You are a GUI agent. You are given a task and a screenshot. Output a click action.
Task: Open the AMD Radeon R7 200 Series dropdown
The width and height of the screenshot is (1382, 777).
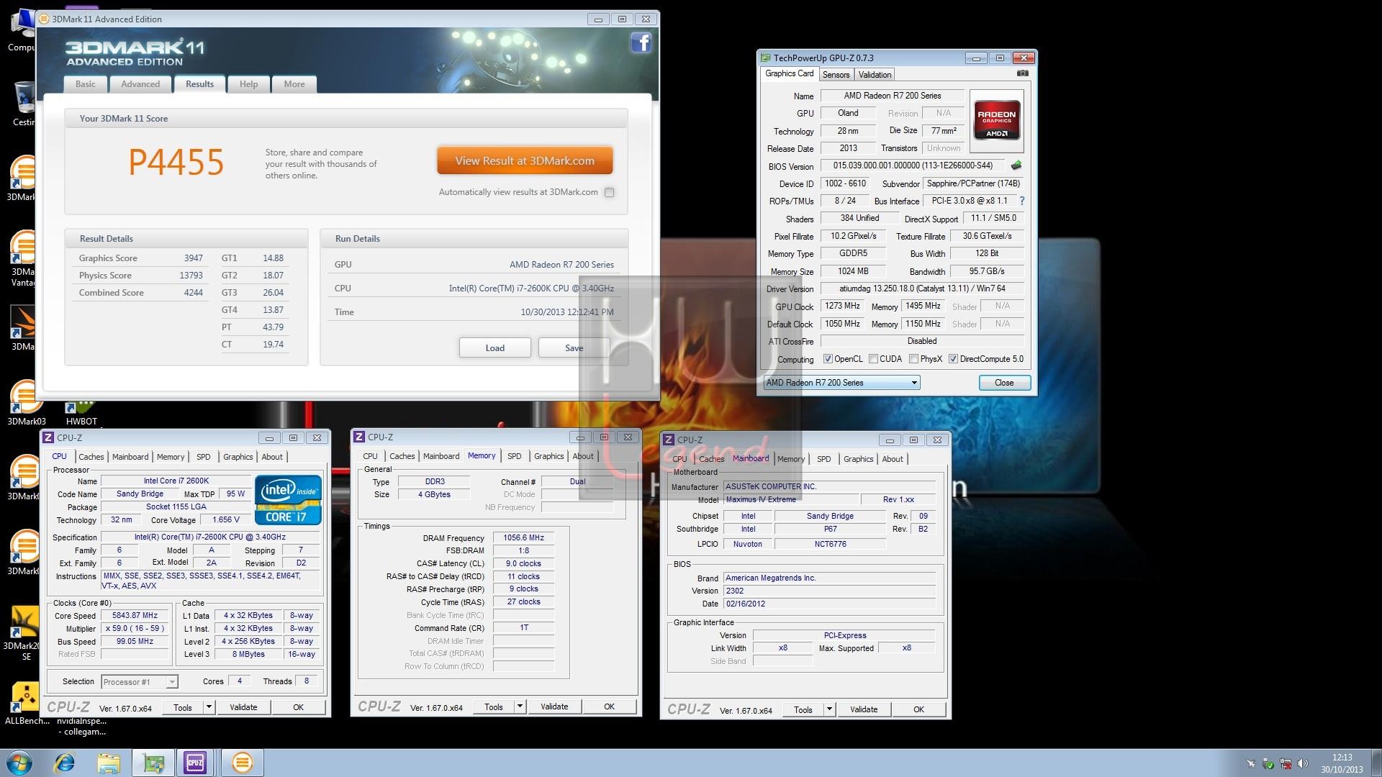[x=841, y=383]
